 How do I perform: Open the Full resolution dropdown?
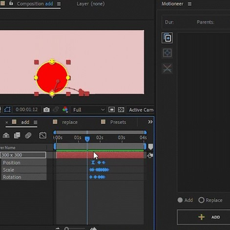pos(88,110)
